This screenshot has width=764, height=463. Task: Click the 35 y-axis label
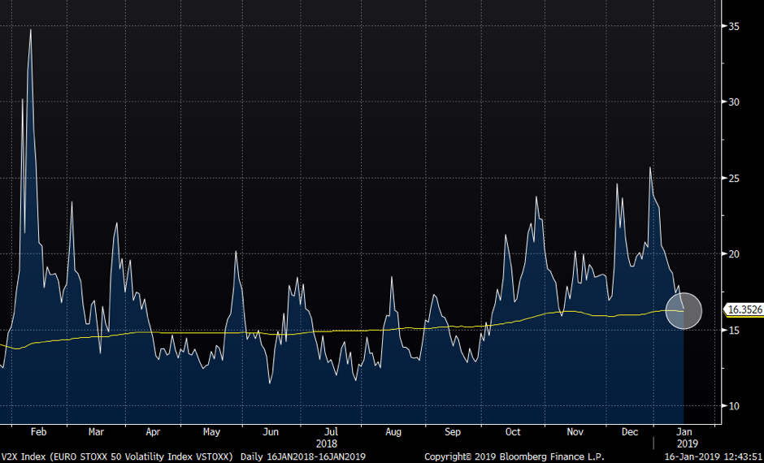point(734,26)
